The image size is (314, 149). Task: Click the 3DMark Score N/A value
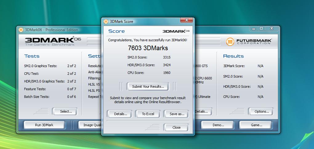click(x=260, y=66)
